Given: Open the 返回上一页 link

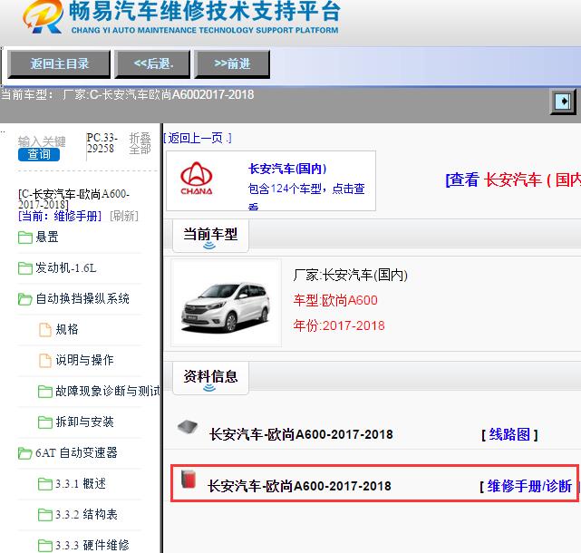Looking at the screenshot, I should 197,138.
